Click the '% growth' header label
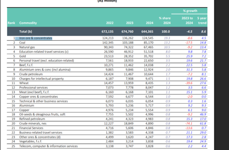The width and height of the screenshot is (229, 150). [190, 11]
